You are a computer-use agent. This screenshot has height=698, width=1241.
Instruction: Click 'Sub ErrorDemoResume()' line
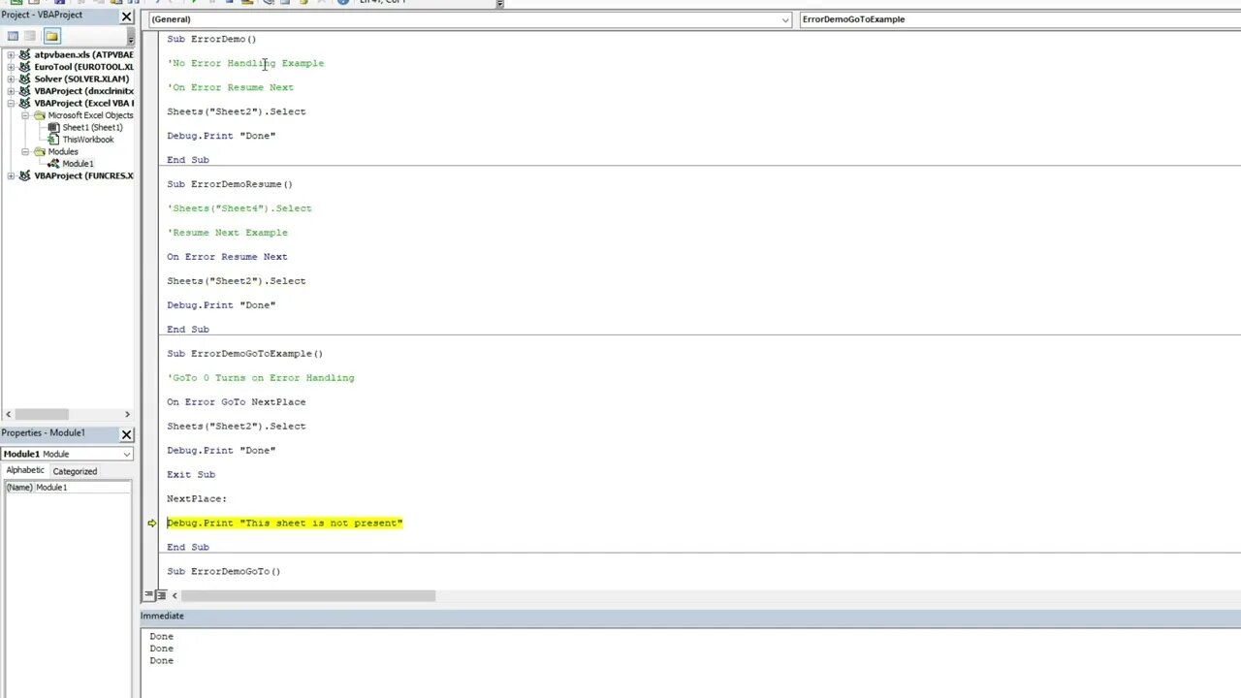[230, 184]
